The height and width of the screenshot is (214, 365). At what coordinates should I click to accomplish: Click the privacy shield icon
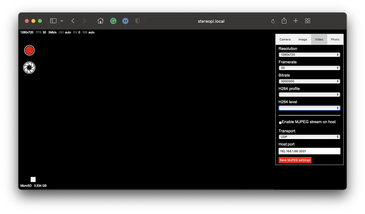coord(137,21)
